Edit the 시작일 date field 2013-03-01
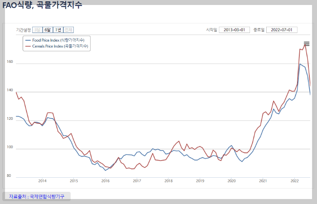The height and width of the screenshot is (204, 317). coord(234,30)
